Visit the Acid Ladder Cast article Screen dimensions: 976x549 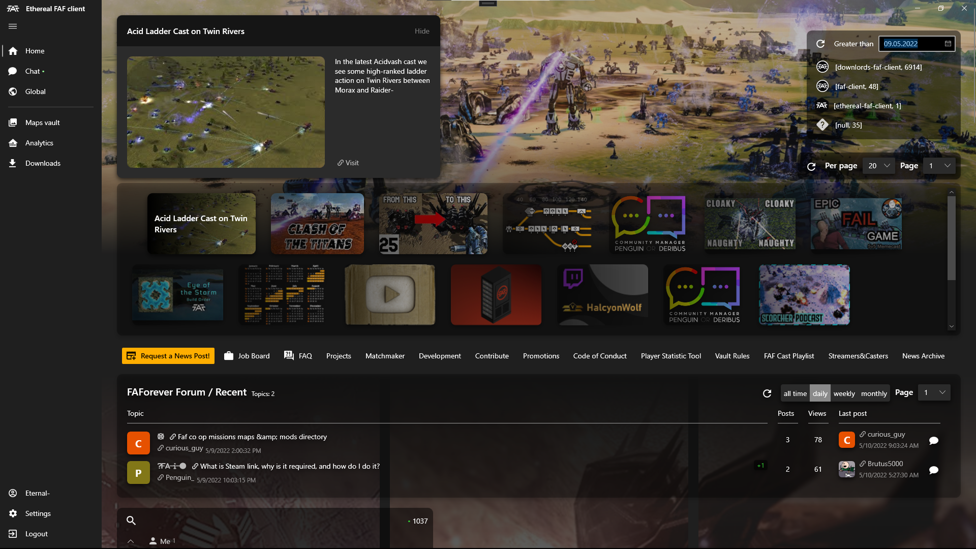348,163
